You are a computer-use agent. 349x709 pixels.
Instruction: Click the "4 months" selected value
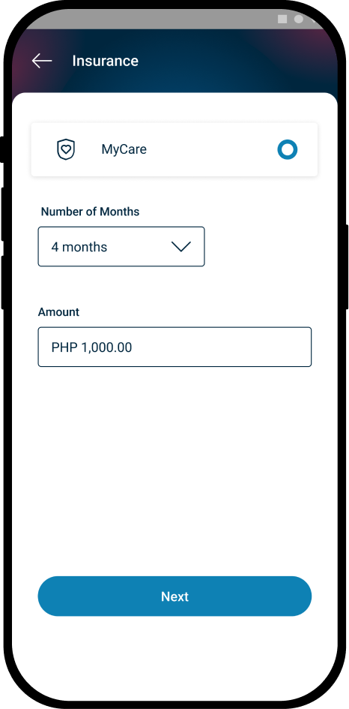pyautogui.click(x=79, y=247)
